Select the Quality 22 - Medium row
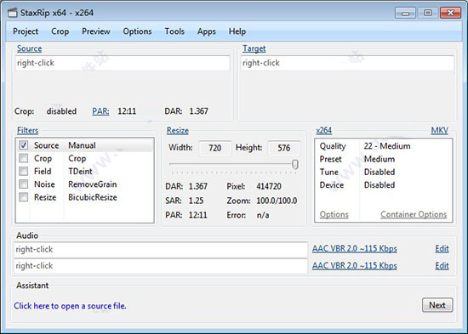Screen dimensions: 468x334 tap(383, 146)
